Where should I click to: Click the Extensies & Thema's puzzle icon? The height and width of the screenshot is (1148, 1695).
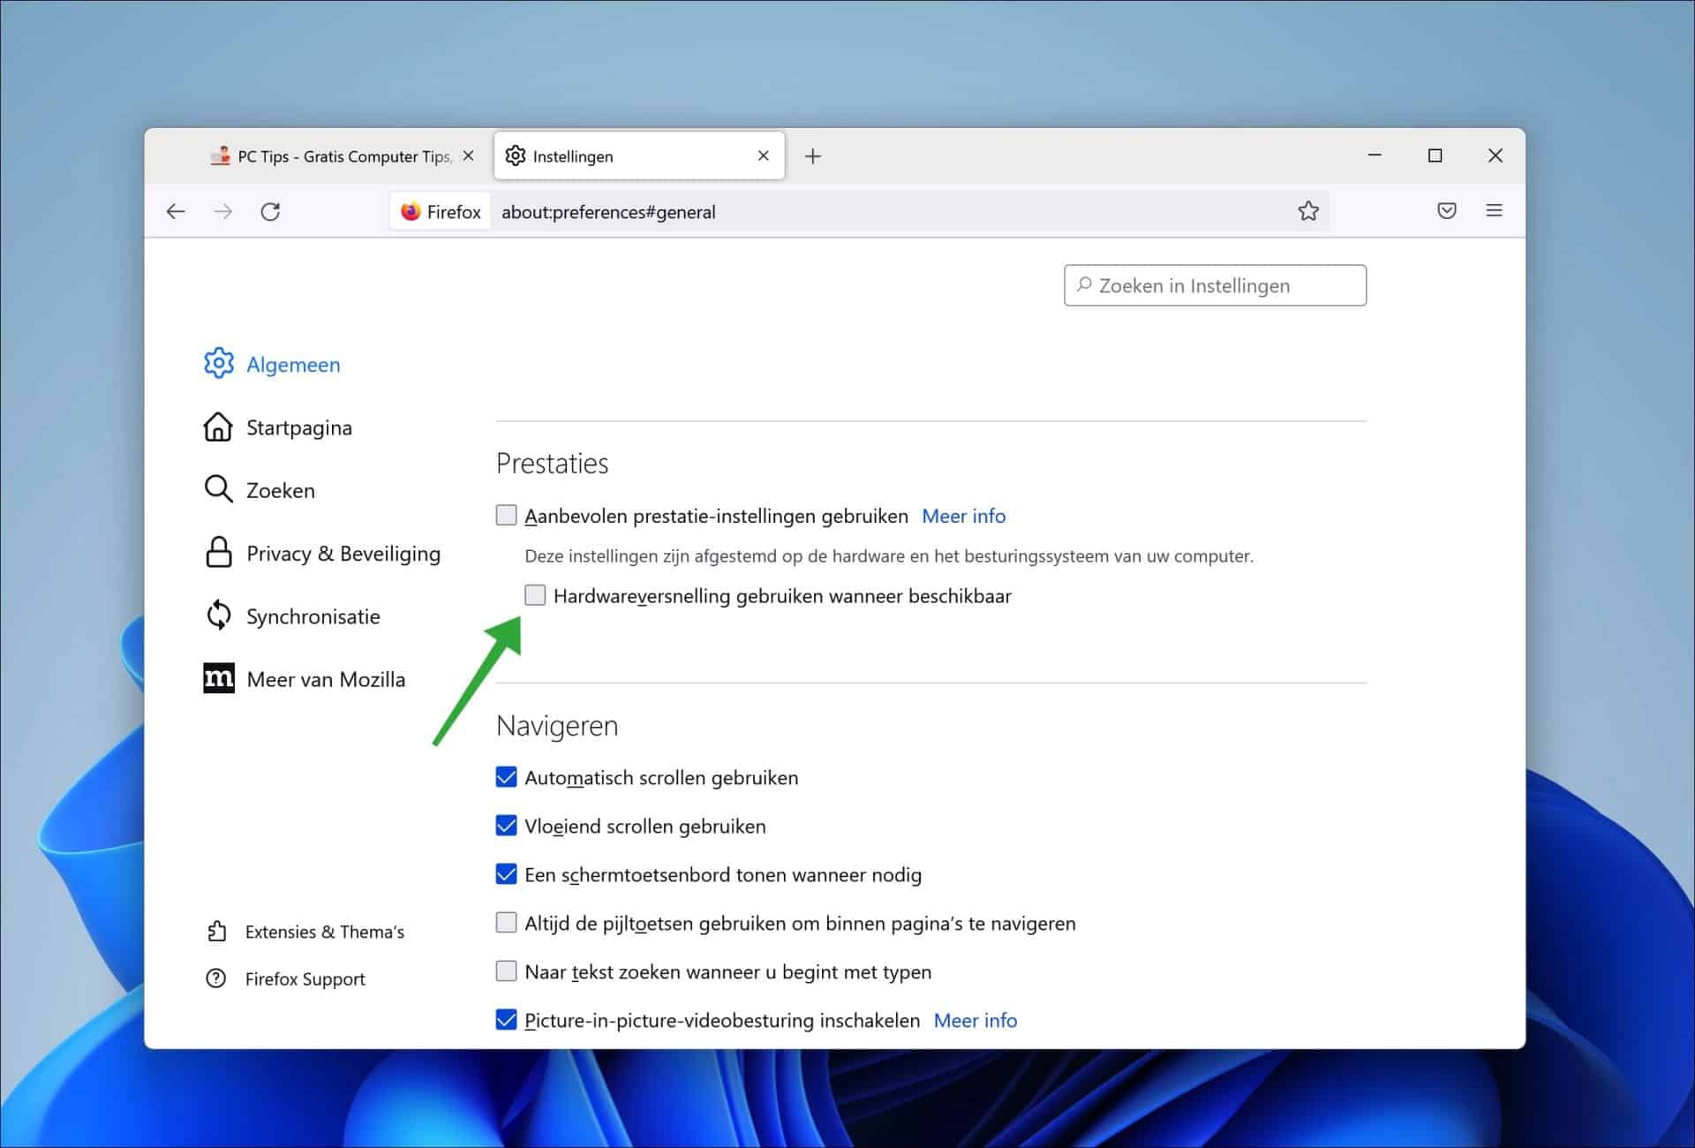point(218,931)
